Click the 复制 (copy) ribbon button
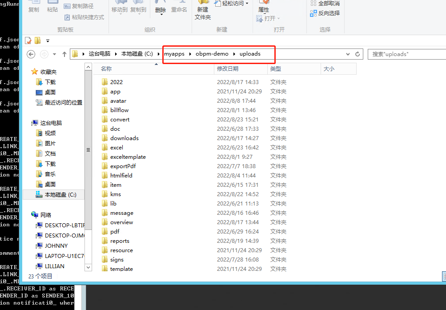 tap(33, 7)
